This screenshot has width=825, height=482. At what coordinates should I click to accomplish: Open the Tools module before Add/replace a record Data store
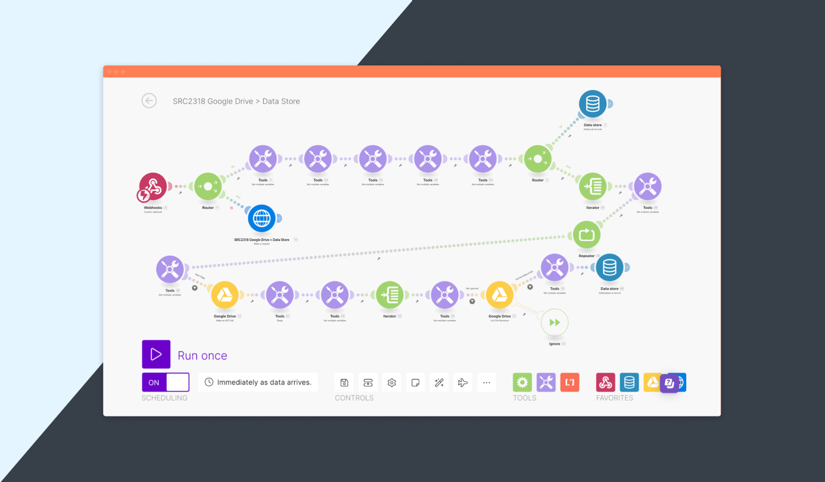click(x=555, y=268)
